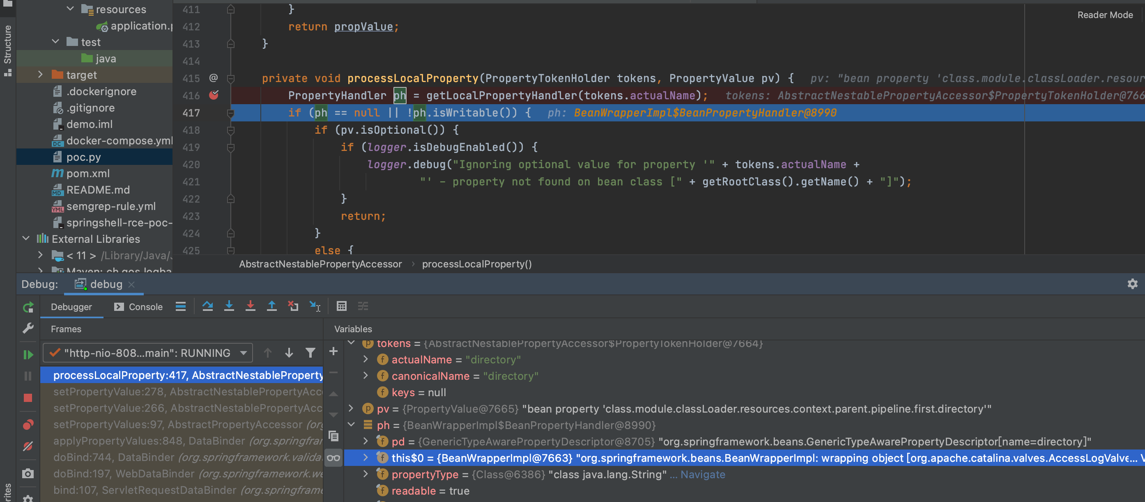
Task: Pause the program execution
Action: coord(28,376)
